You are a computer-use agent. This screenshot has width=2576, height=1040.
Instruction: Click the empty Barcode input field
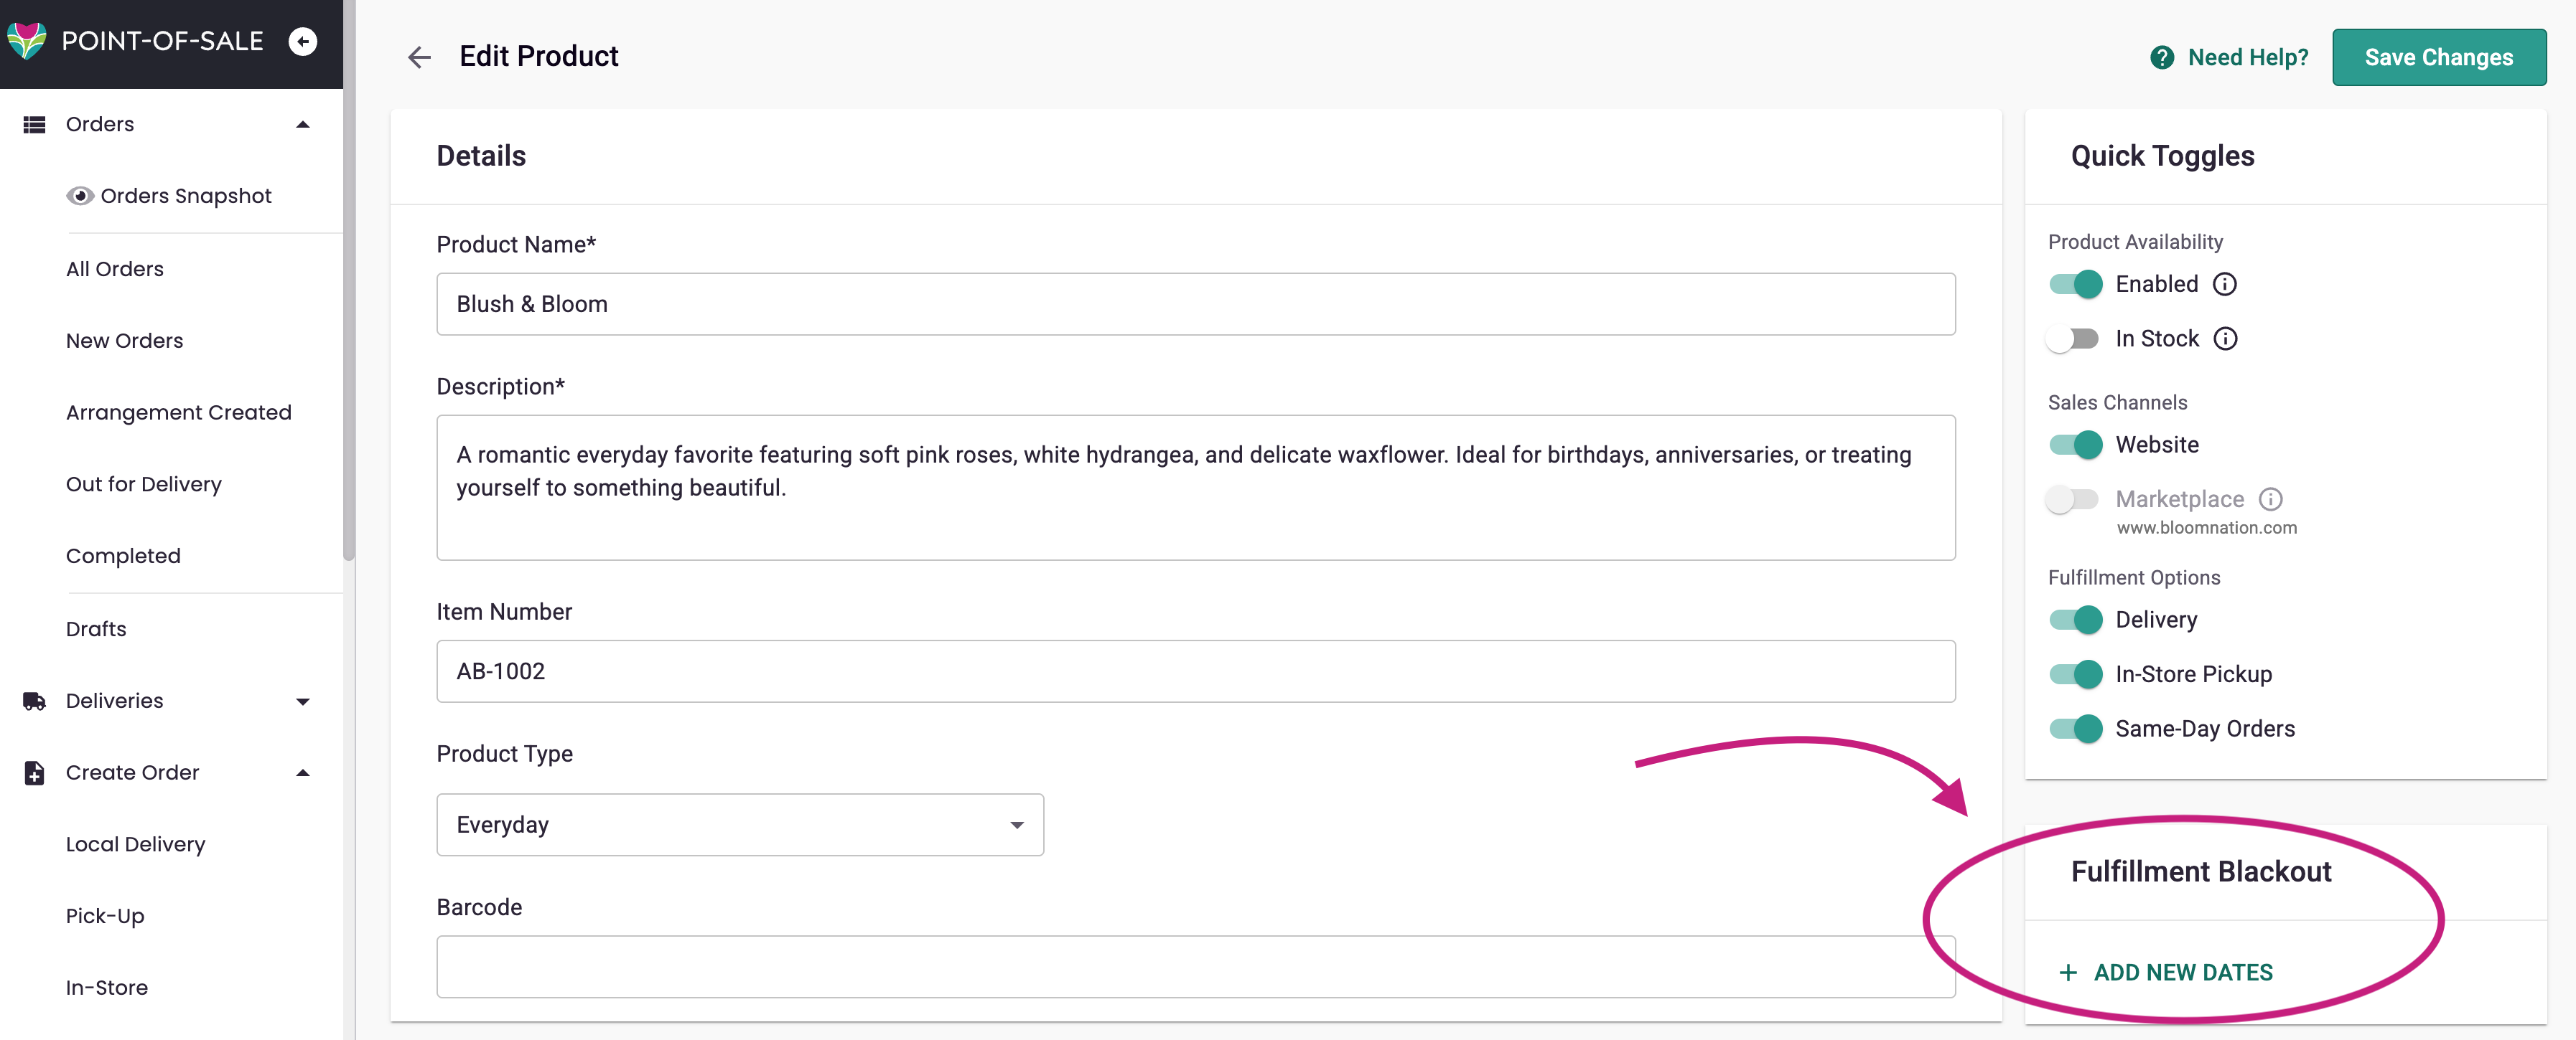click(x=1195, y=966)
